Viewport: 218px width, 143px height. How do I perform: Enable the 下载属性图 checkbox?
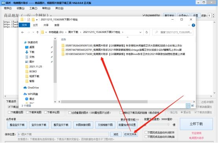click(9, 112)
